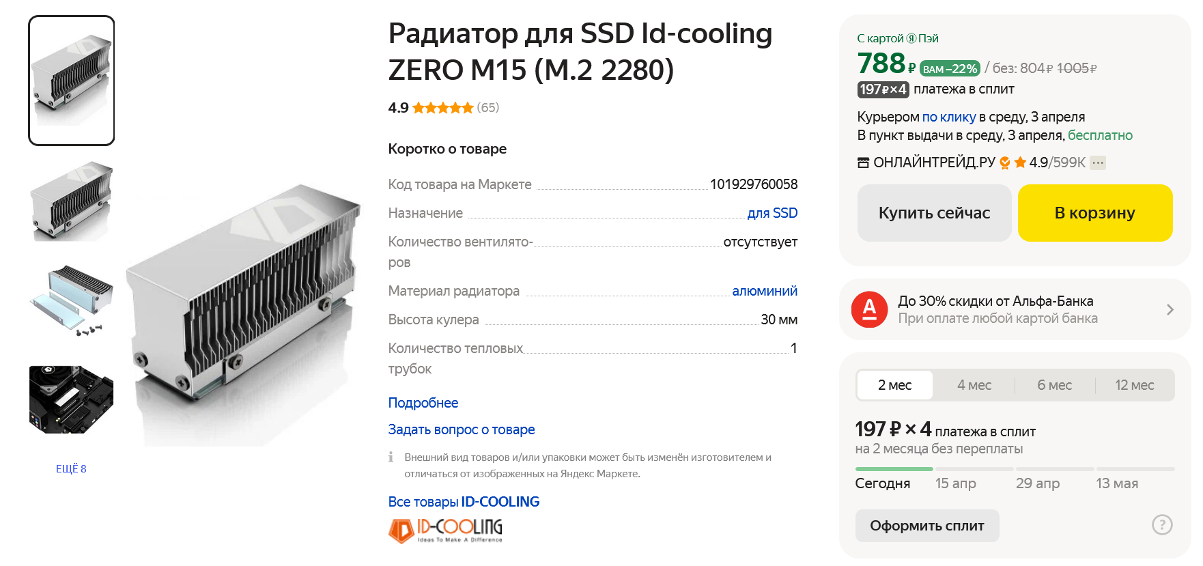Screen dimensions: 1203x566
Task: Switch to the 12 мес split term
Action: [x=1134, y=385]
